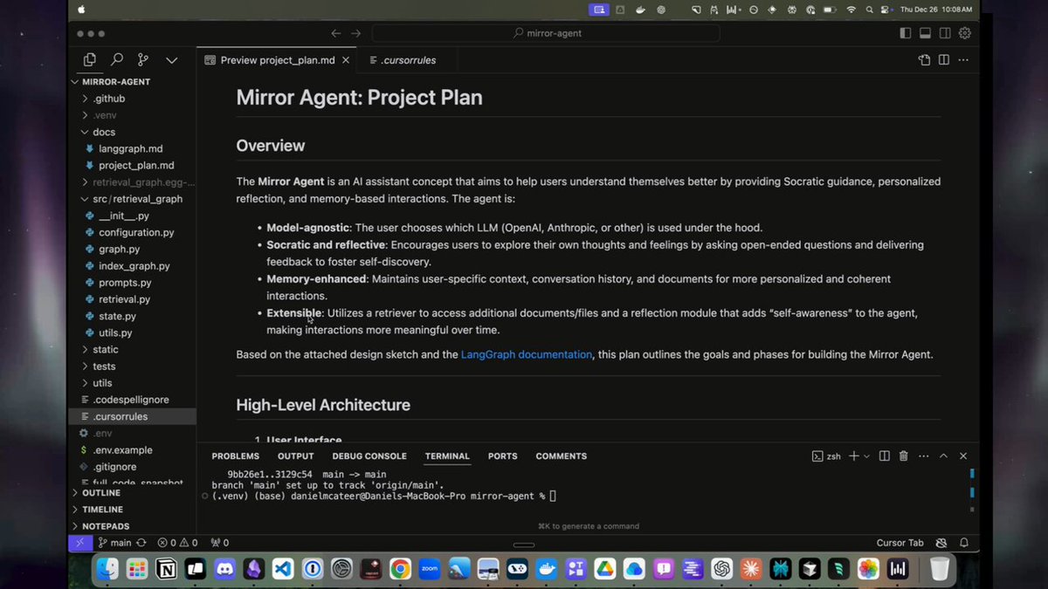Split the editor to the right
This screenshot has width=1048, height=589.
click(x=944, y=60)
